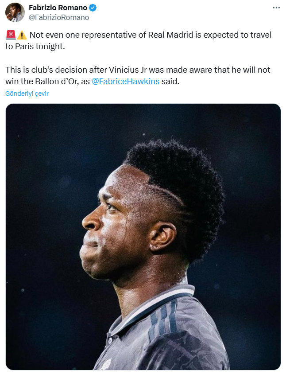The image size is (286, 374).
Task: Click the 'to Paris tonight.' text line
Action: 35,47
